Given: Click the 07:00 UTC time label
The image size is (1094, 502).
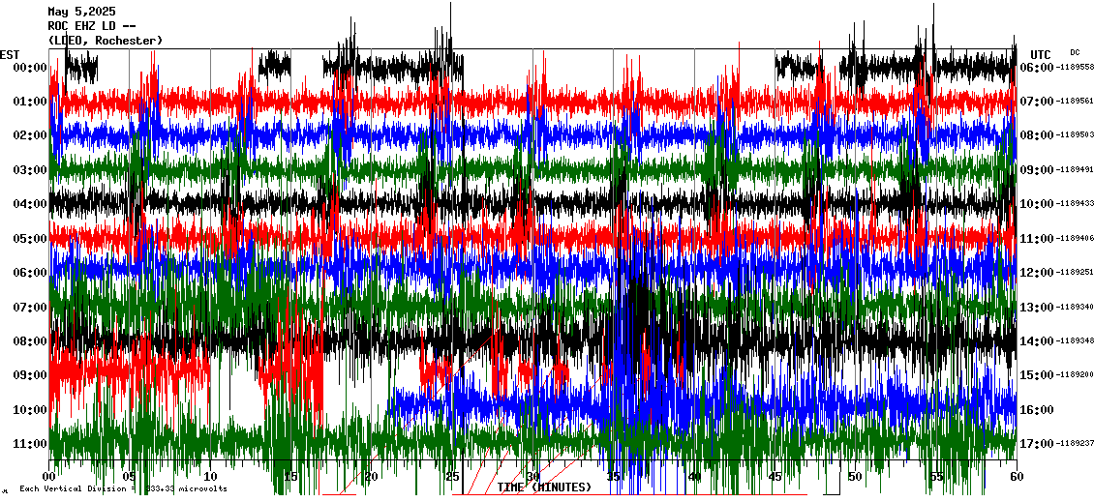Looking at the screenshot, I should pos(1037,102).
